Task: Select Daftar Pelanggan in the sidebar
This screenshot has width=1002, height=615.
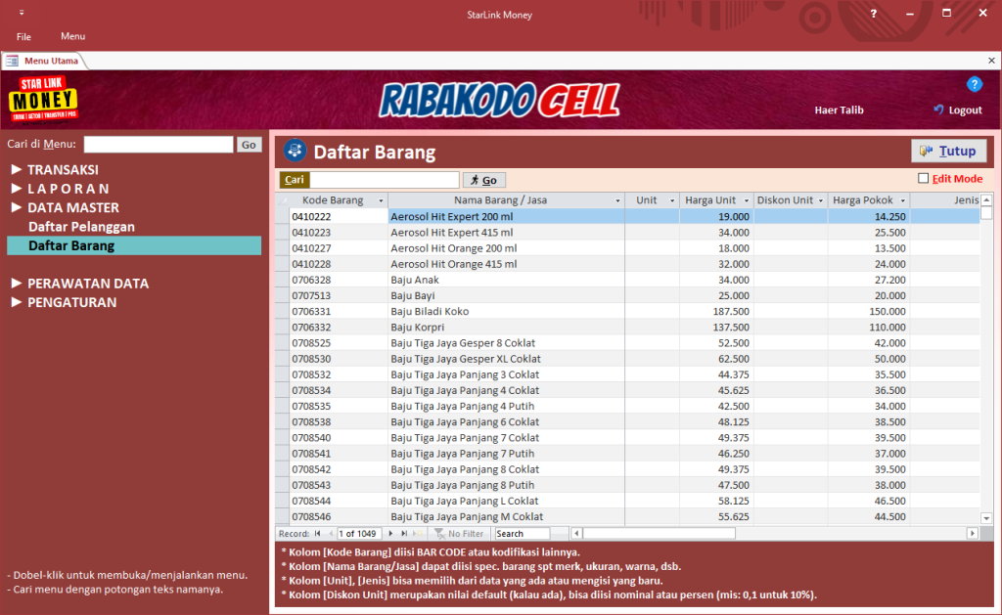Action: click(81, 227)
